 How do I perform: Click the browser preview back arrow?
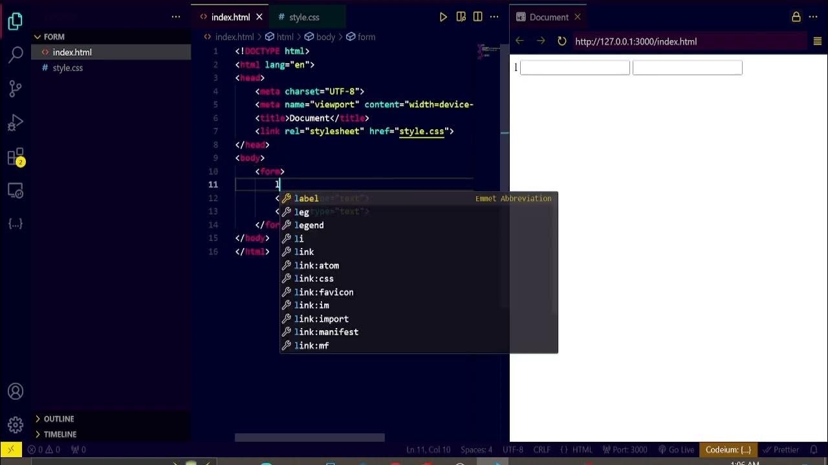click(x=519, y=41)
